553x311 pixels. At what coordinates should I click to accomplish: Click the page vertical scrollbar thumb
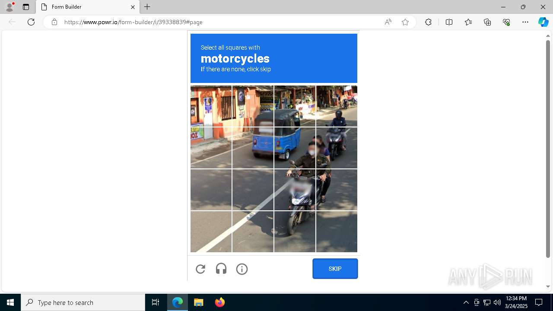[548, 149]
